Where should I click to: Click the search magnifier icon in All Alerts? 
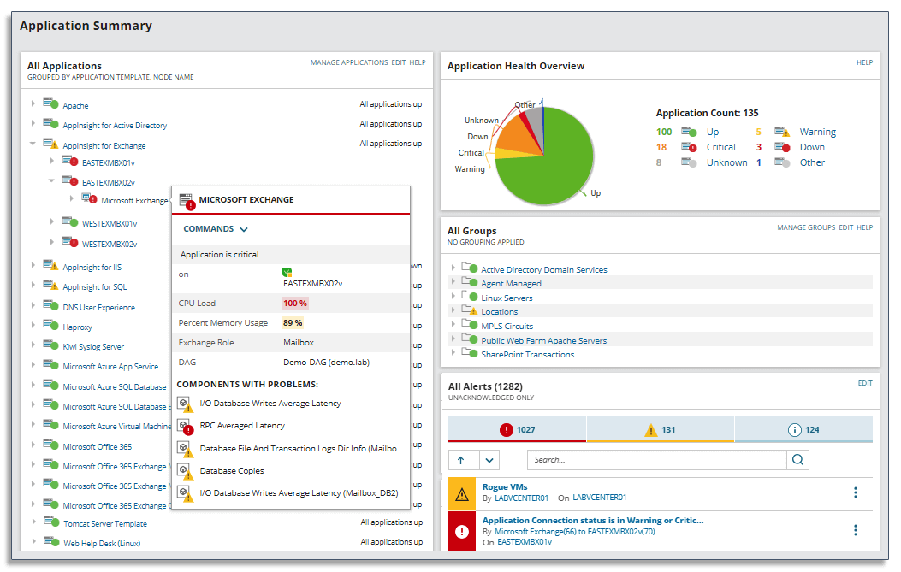(797, 459)
